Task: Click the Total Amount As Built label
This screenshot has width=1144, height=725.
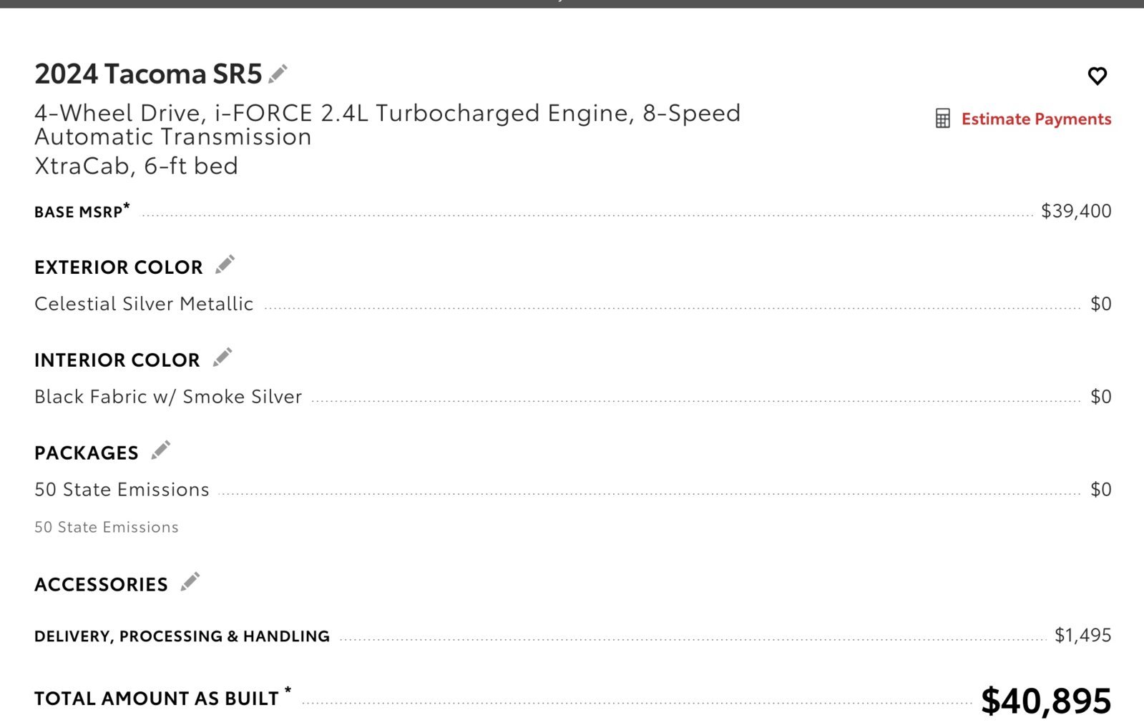Action: (x=163, y=697)
